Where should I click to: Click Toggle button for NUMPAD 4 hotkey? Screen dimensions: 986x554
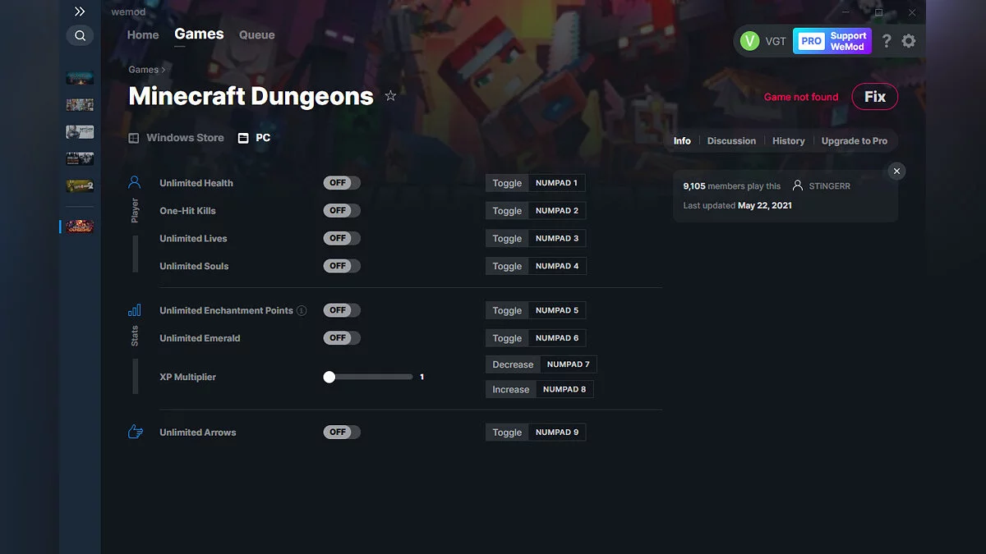(x=507, y=266)
